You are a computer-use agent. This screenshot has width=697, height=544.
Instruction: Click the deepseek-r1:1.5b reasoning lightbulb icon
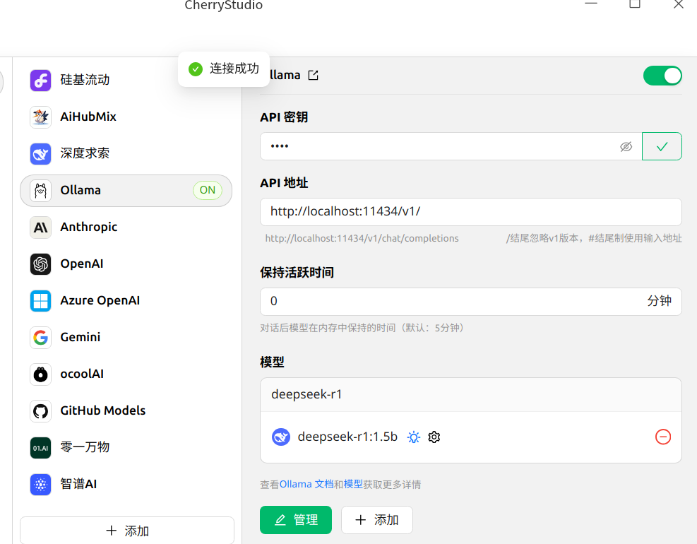tap(413, 437)
